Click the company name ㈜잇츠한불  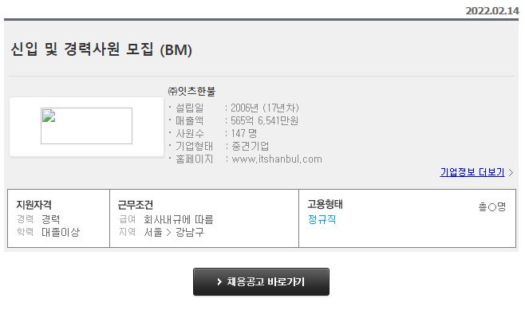point(191,91)
